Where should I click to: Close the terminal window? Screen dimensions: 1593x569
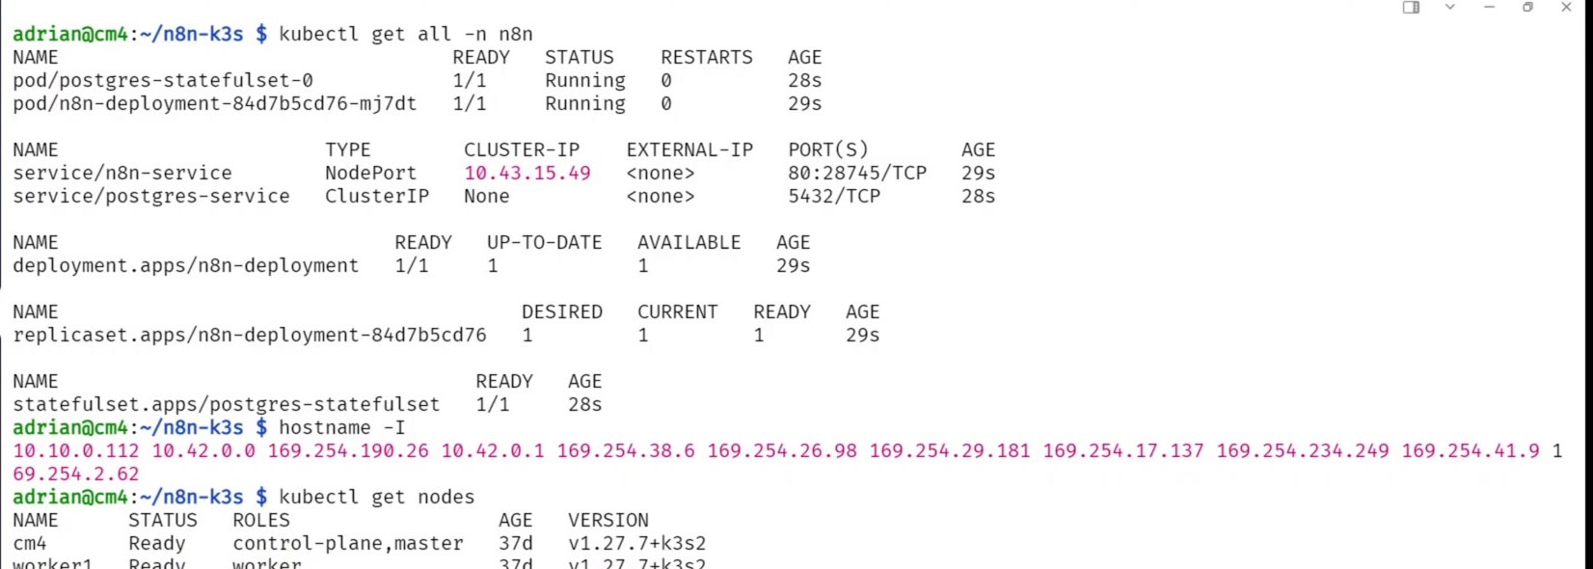[x=1566, y=8]
